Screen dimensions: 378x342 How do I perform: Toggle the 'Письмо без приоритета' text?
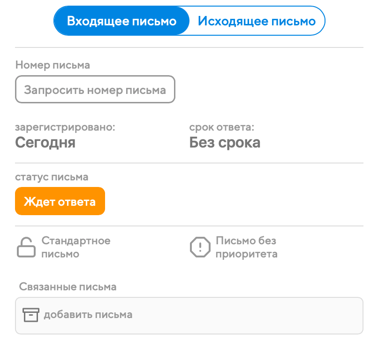[247, 248]
